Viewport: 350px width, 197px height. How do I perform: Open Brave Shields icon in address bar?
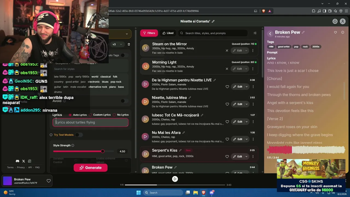coord(264,11)
